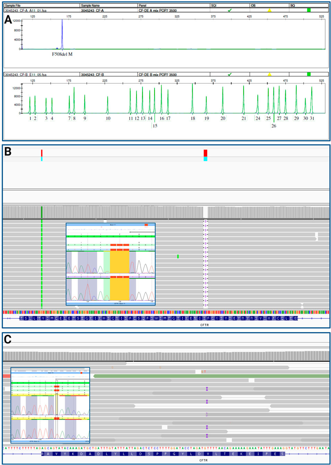The height and width of the screenshot is (465, 331).
Task: Click the yellow triangle warning in CF-A row
Action: tap(269, 10)
